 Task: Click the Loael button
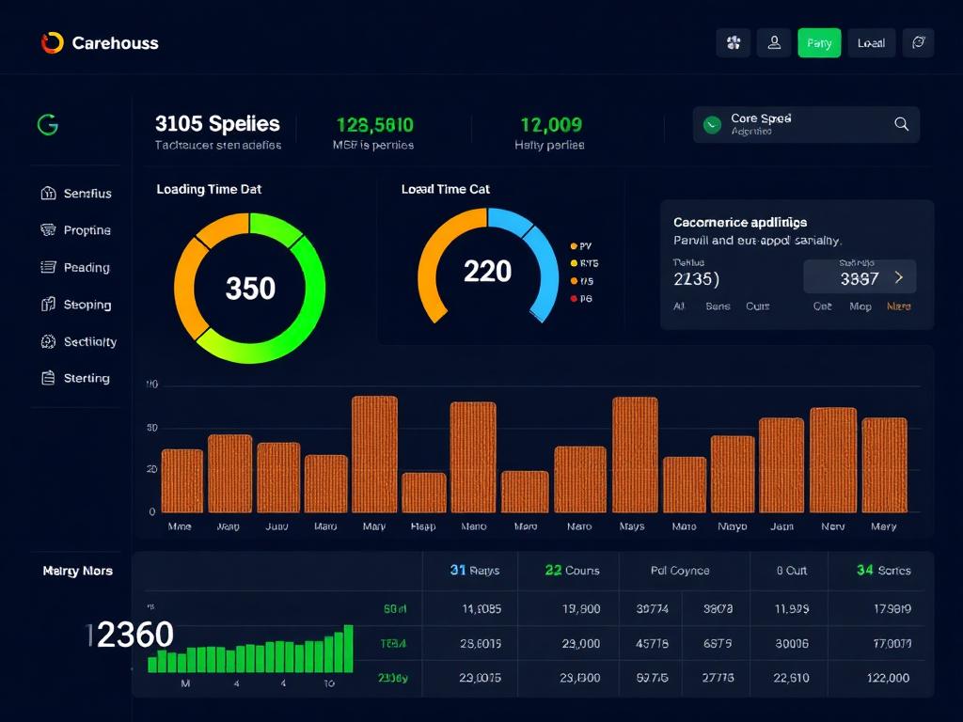(x=871, y=43)
